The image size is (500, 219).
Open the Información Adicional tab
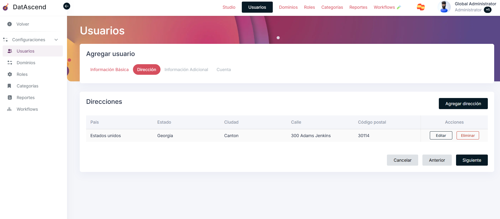[186, 69]
